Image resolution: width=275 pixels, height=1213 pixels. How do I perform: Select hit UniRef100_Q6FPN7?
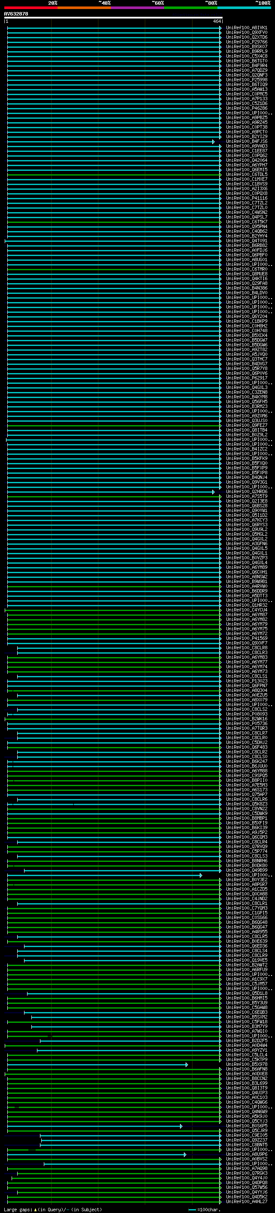point(246,685)
